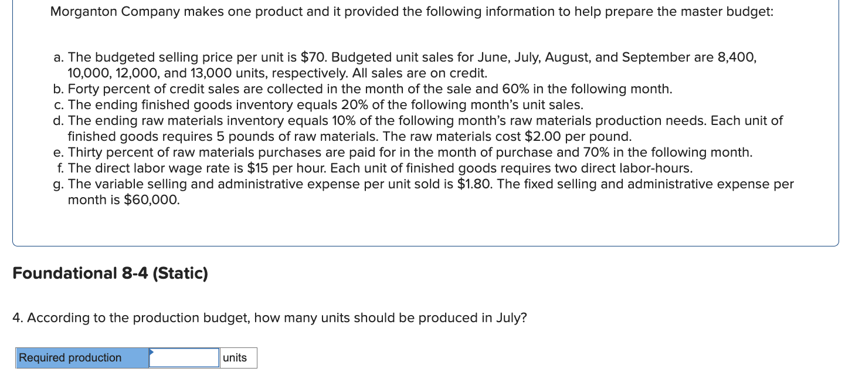Click the blue triangle marker in answer cell
The image size is (862, 392).
point(151,352)
